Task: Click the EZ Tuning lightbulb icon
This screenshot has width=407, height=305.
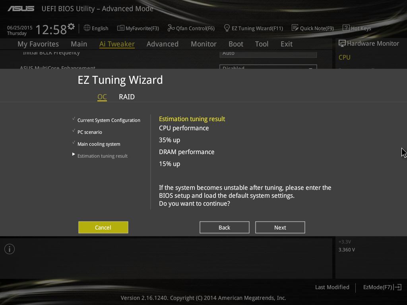Action: coord(227,28)
